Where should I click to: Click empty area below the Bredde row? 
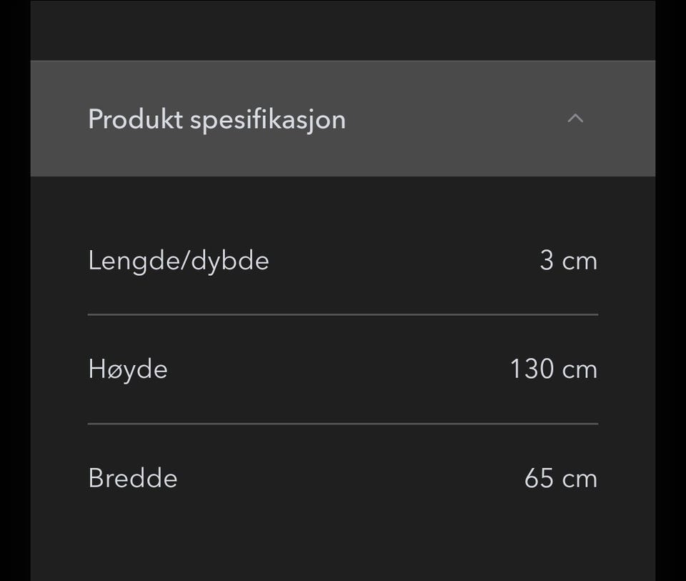point(343,543)
